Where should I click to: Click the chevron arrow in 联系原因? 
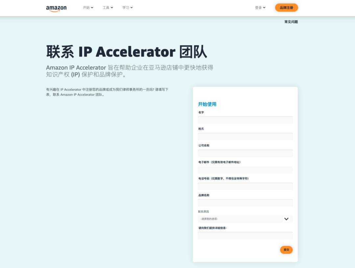click(286, 219)
